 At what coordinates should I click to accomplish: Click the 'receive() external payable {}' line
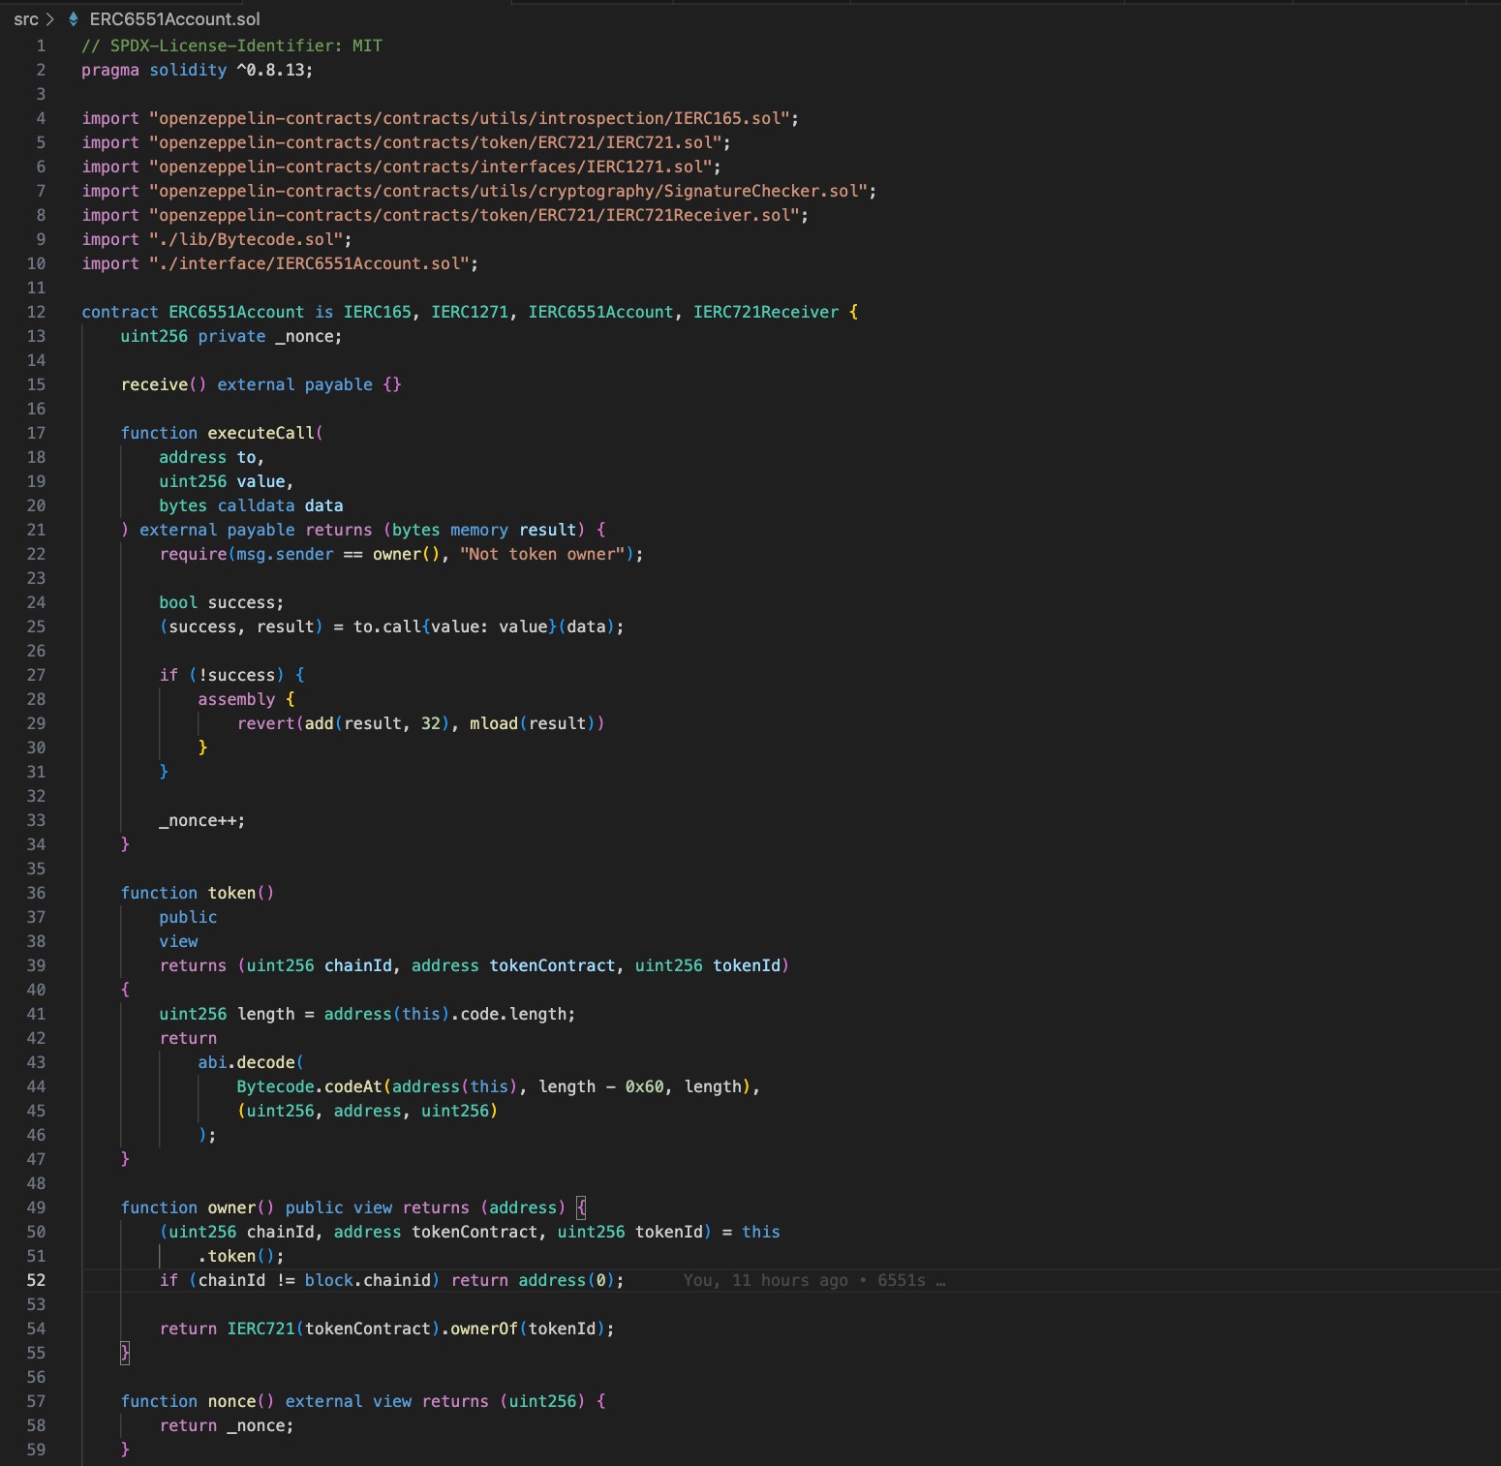[260, 384]
